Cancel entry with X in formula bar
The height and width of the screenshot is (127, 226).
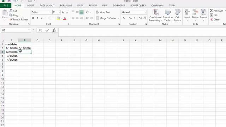tap(40, 30)
